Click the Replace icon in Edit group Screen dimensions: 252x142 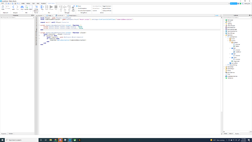click(x=26, y=7)
